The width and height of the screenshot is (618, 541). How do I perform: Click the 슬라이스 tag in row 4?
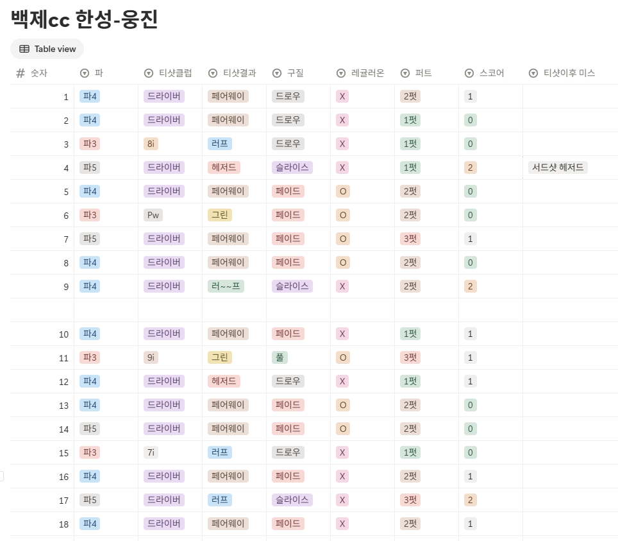pyautogui.click(x=292, y=167)
